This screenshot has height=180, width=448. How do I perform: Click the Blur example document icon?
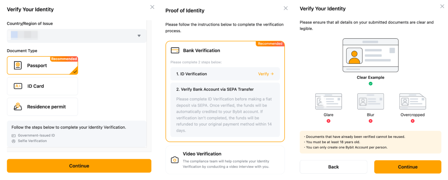tap(370, 101)
